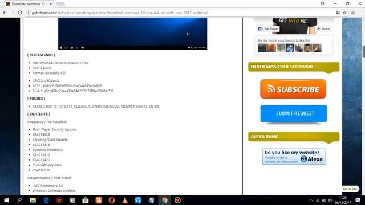365x205 pixels.
Task: Click the MD5 checksum line
Action: click(x=67, y=86)
